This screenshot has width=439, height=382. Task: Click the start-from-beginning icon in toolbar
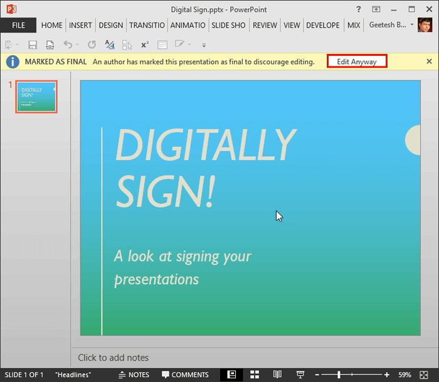tap(8, 45)
